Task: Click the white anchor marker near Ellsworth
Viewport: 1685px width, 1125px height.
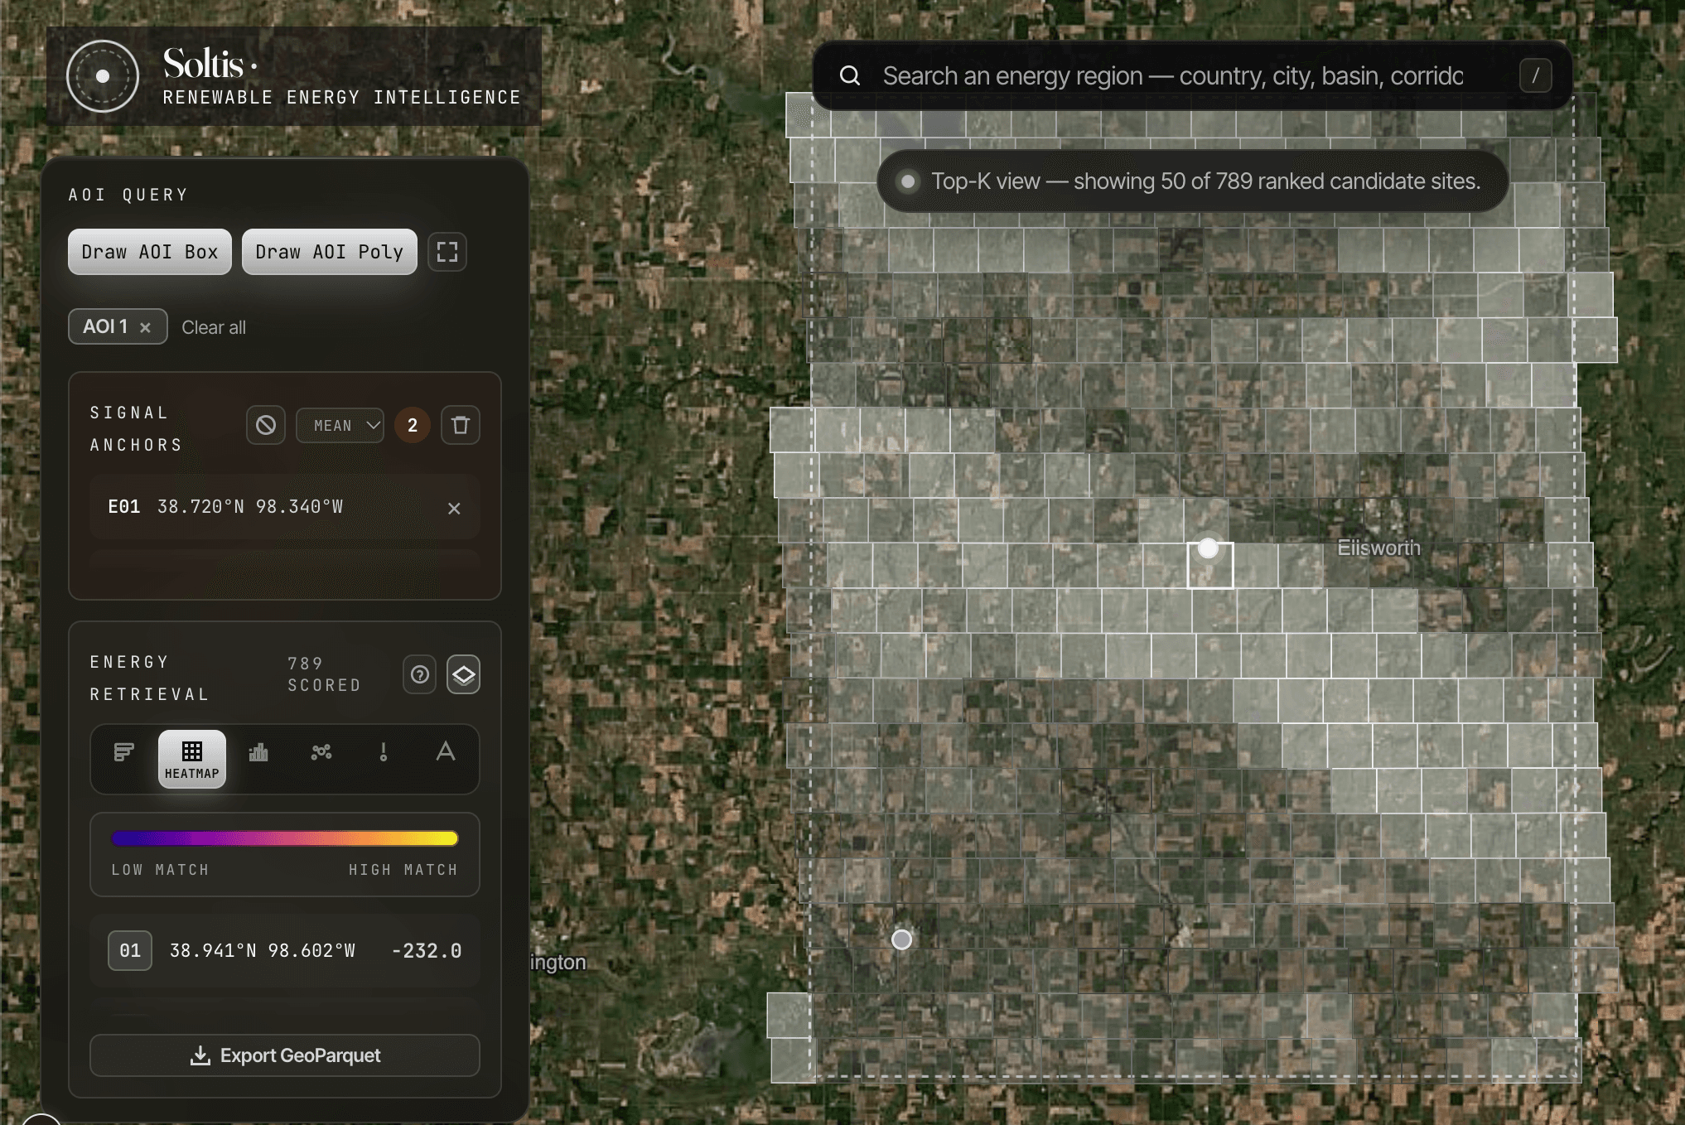Action: [1209, 548]
